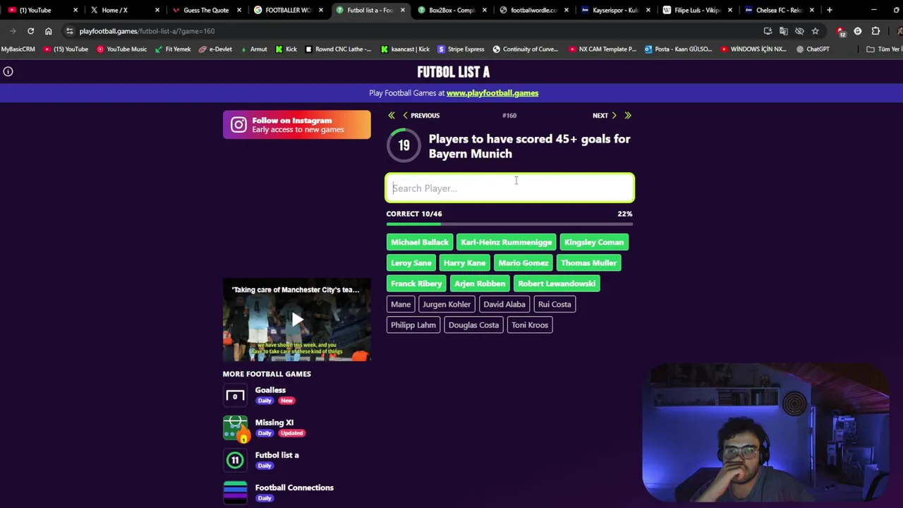Open the ChatGPT bookmark
This screenshot has height=508, width=903.
coord(813,49)
